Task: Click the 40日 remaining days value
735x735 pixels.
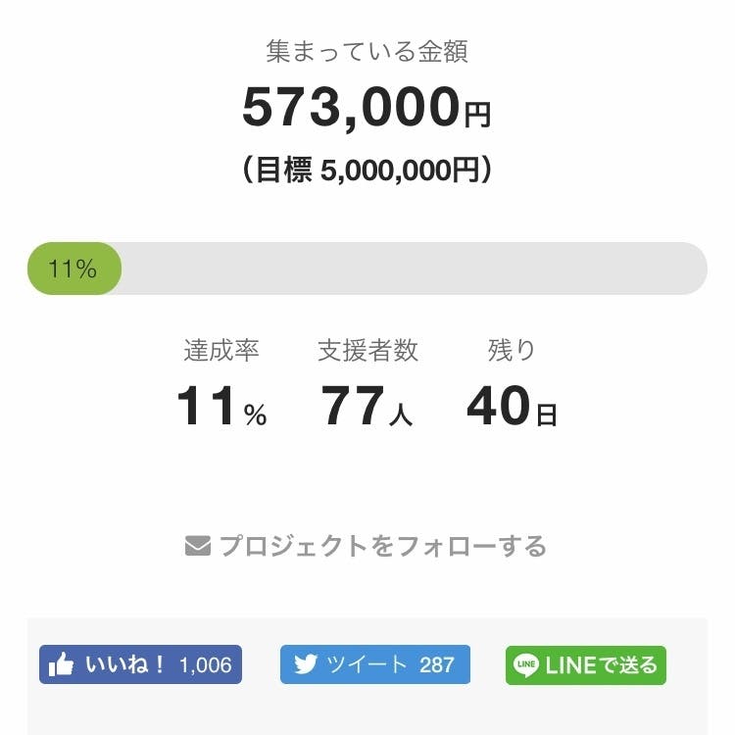Action: 512,408
